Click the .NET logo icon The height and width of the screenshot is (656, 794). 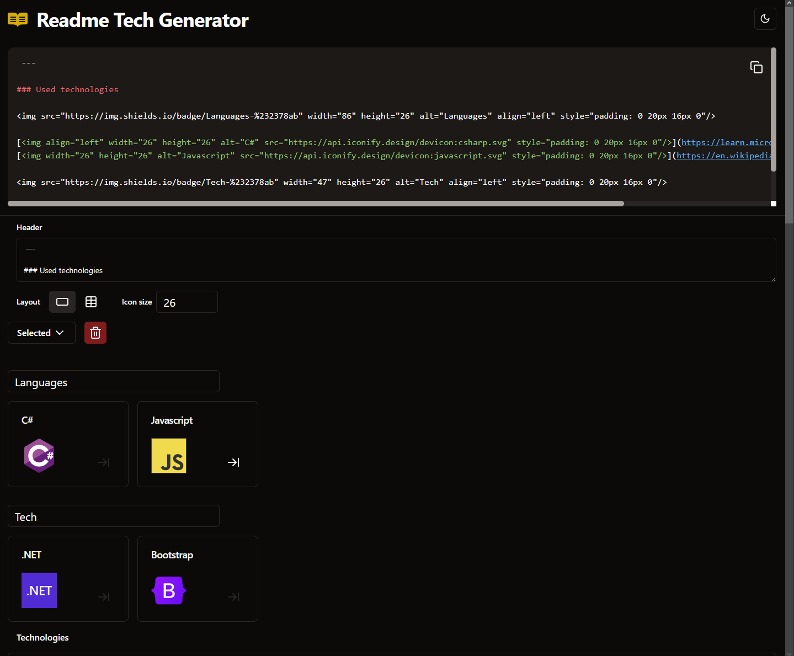(x=39, y=590)
